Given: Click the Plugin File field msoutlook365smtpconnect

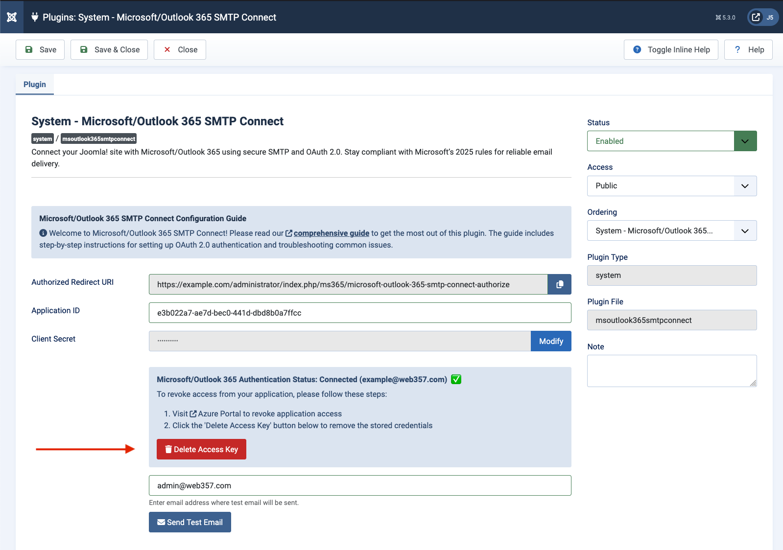Looking at the screenshot, I should coord(672,320).
